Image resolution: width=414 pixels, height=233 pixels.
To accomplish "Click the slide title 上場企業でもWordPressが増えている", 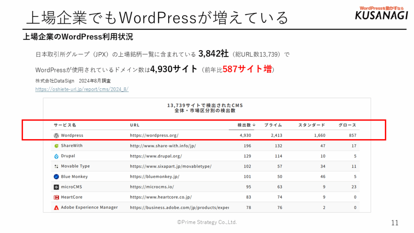I will tap(157, 18).
